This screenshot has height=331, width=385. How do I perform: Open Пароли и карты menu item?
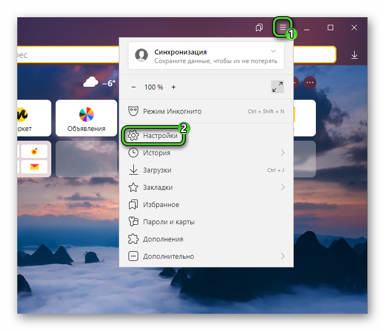coord(206,222)
